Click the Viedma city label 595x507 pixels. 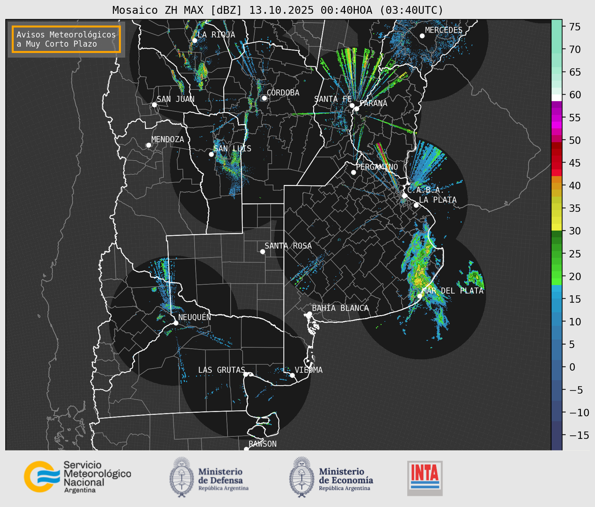pyautogui.click(x=308, y=370)
